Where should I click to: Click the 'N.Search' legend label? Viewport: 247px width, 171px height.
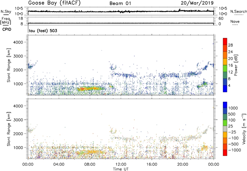239,11
